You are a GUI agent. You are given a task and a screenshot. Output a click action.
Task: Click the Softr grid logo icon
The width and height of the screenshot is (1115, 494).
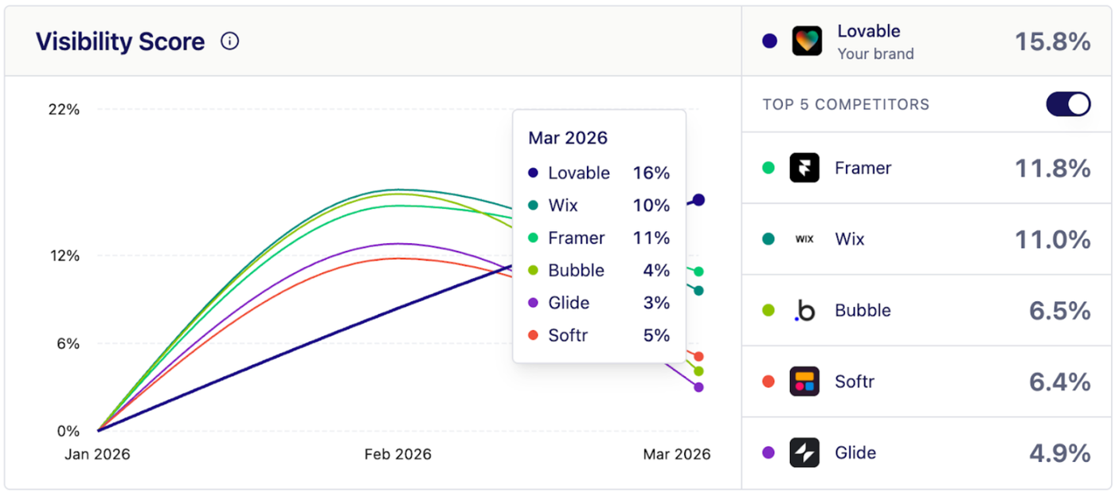point(806,382)
